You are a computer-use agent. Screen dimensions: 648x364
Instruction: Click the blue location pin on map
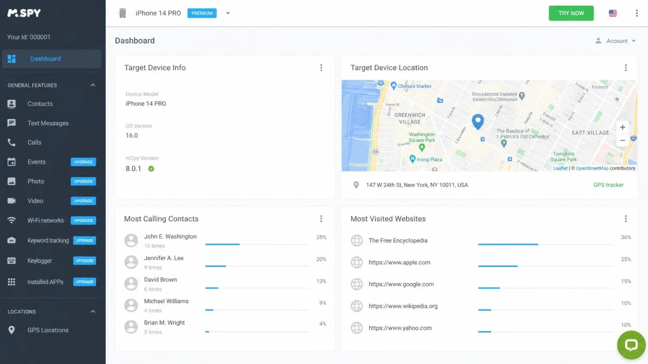click(477, 121)
